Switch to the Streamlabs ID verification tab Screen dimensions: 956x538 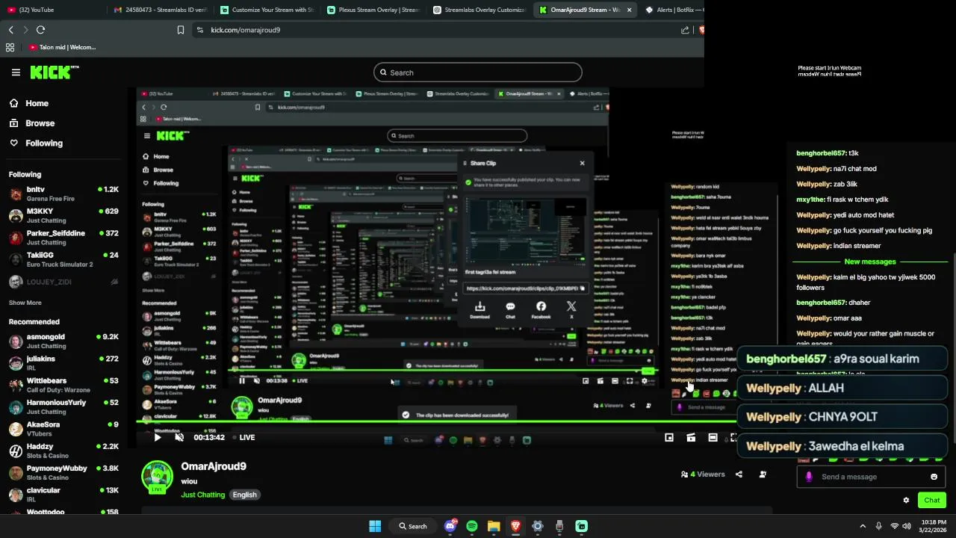point(159,10)
